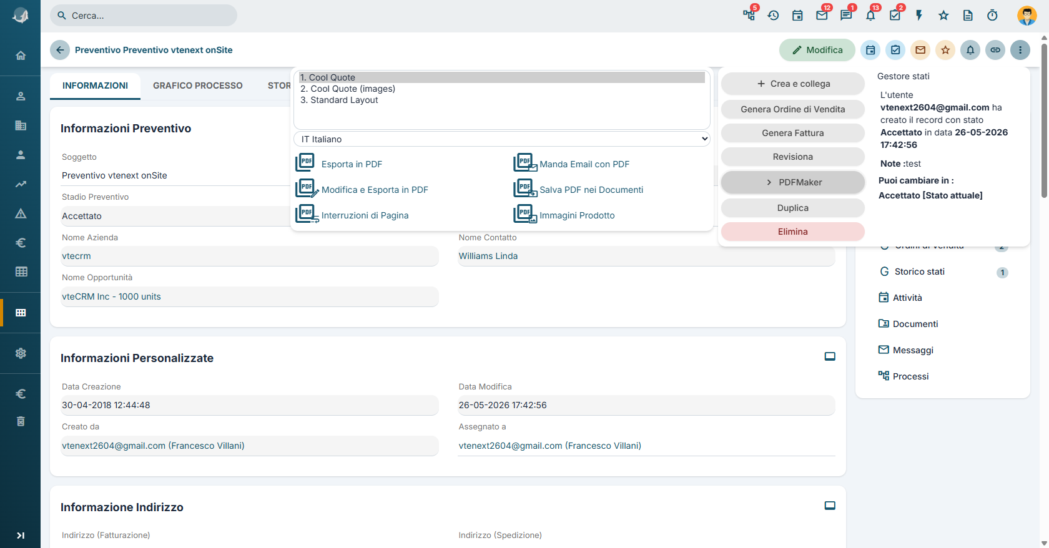Click the Home icon in sidebar
The width and height of the screenshot is (1049, 548).
(21, 56)
